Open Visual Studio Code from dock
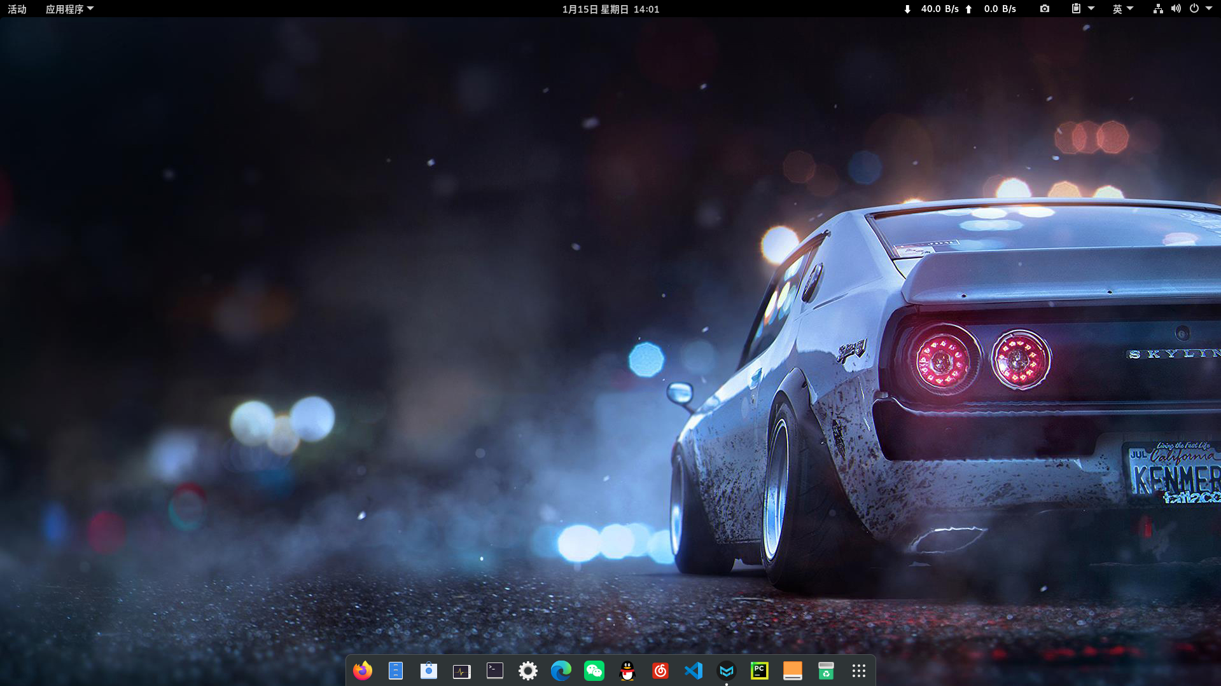The height and width of the screenshot is (686, 1221). pyautogui.click(x=694, y=671)
